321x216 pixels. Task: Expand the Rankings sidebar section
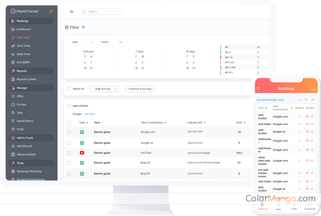(31, 21)
